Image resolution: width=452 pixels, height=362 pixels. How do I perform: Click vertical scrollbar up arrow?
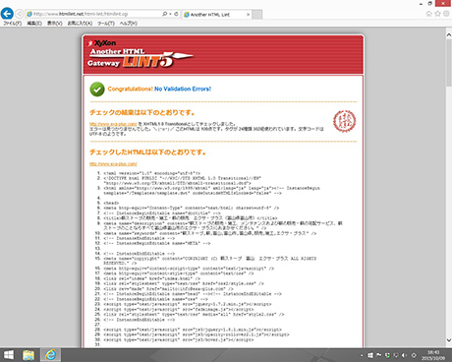pos(449,34)
